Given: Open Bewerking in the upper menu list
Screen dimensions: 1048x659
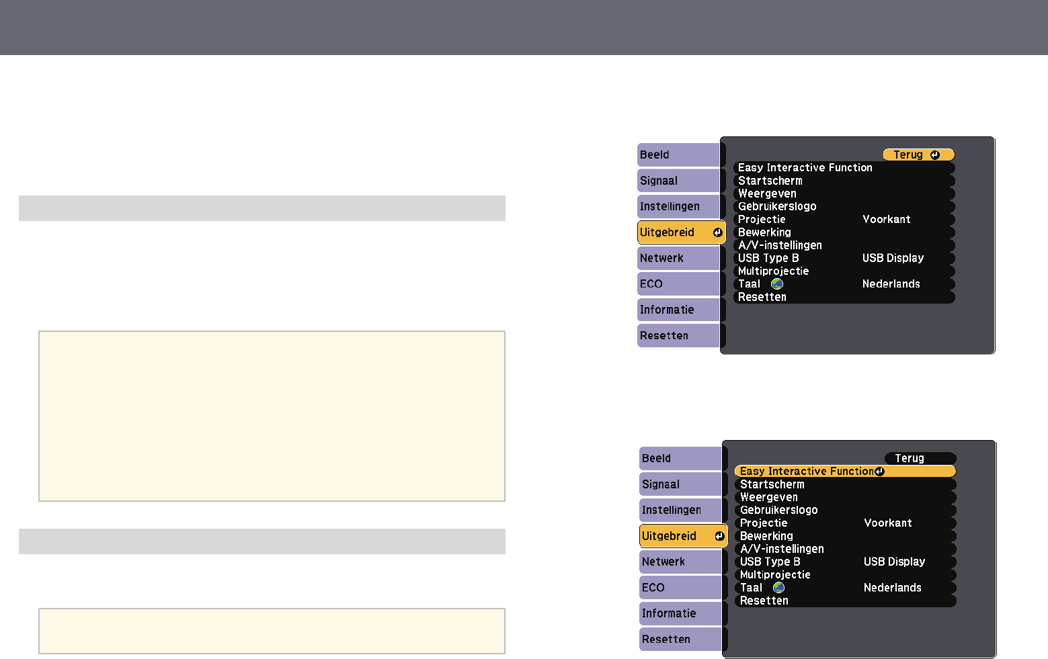Looking at the screenshot, I should [x=844, y=232].
